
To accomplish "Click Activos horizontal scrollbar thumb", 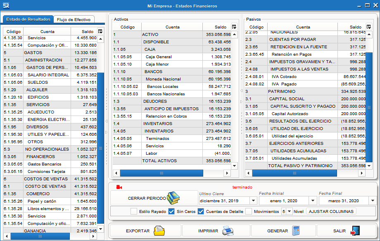I will (x=161, y=173).
